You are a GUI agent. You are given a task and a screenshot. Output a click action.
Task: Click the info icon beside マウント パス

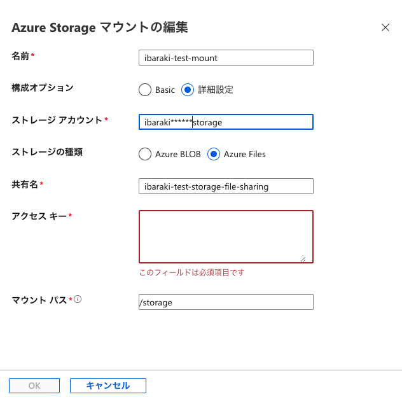78,299
